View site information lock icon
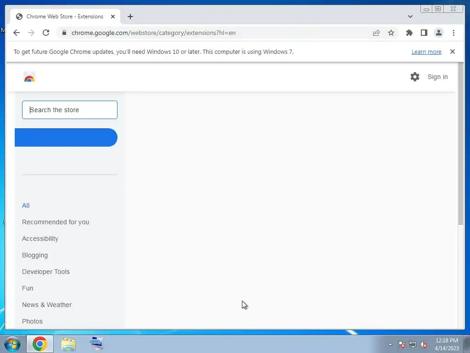 (x=64, y=33)
